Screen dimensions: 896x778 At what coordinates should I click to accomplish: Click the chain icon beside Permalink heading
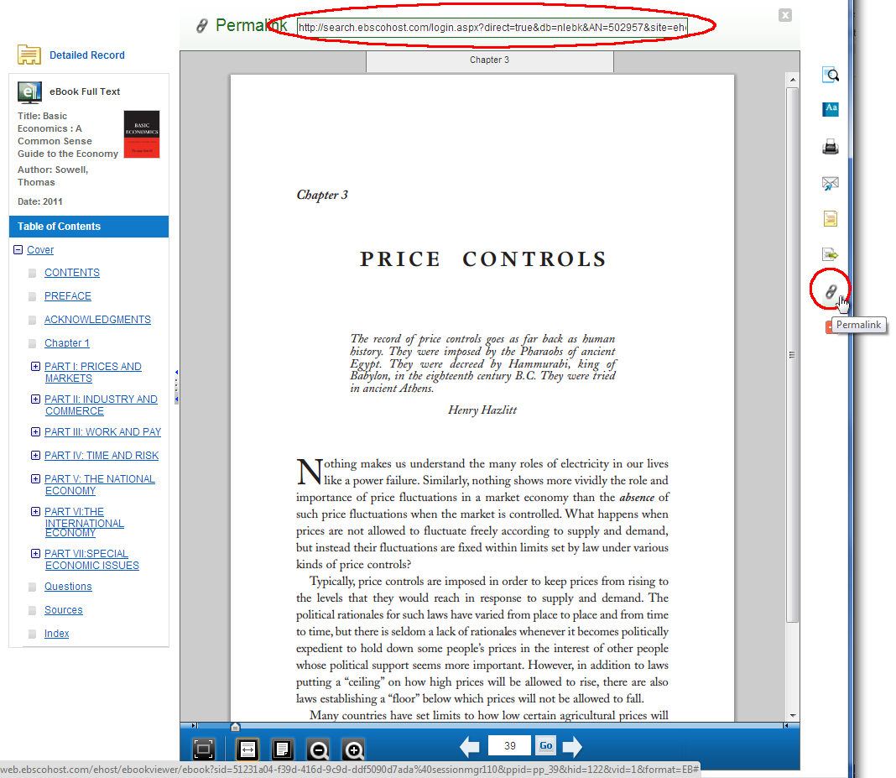[201, 26]
